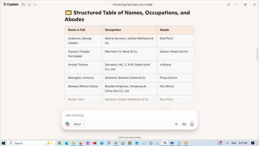This screenshot has height=146, width=259.
Task: Select the Anderson, George Cobban cell
Action: point(83,41)
